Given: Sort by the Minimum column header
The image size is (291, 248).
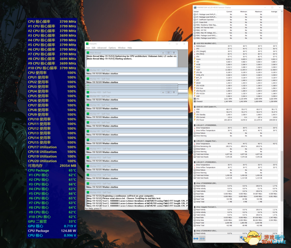Looking at the screenshot, I should click(244, 12).
